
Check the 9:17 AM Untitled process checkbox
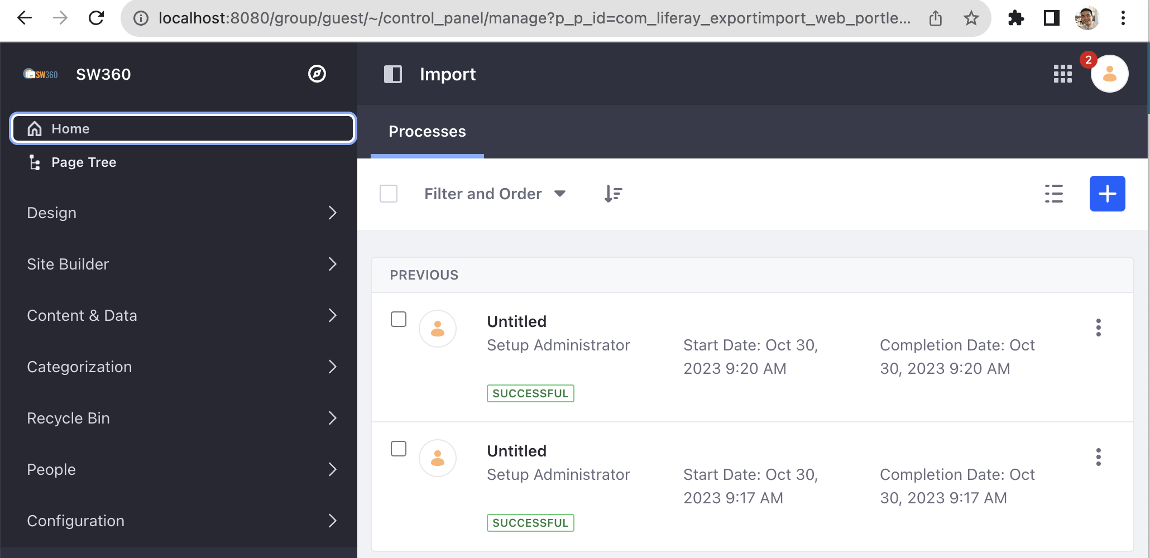399,449
